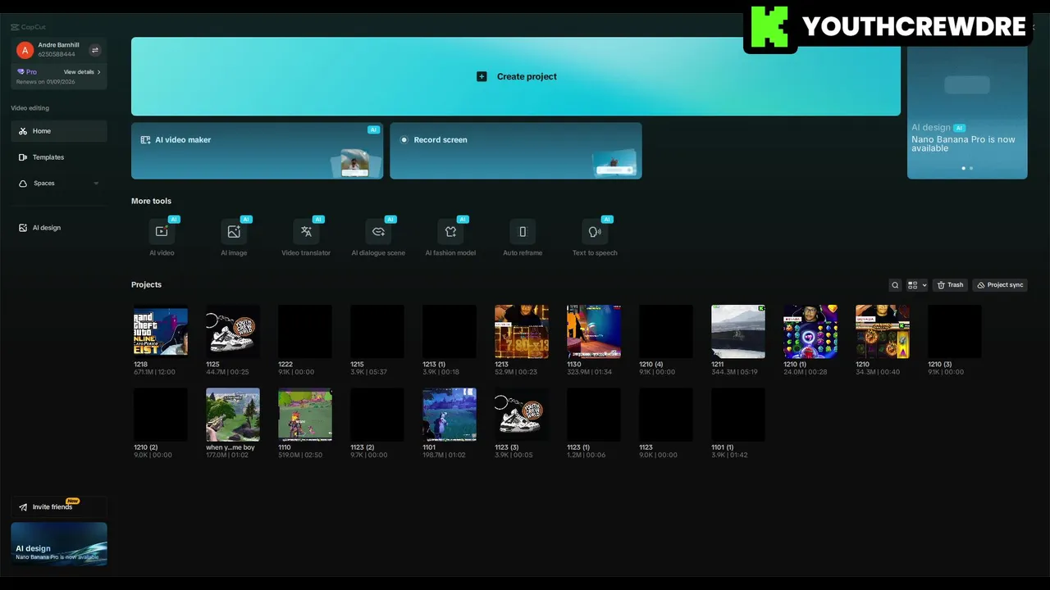Open project 1210 thumbnail with 34.3M

[883, 332]
